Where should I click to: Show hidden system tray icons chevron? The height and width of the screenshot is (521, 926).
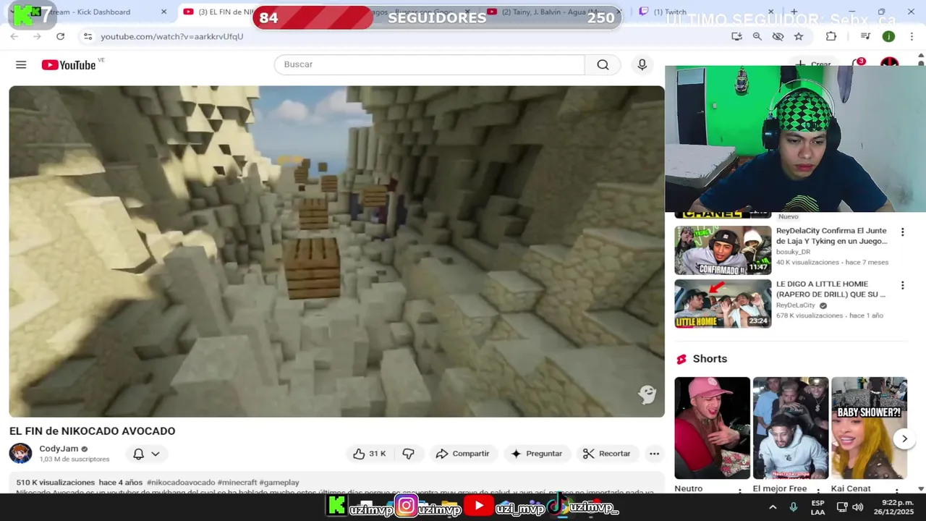coord(773,508)
